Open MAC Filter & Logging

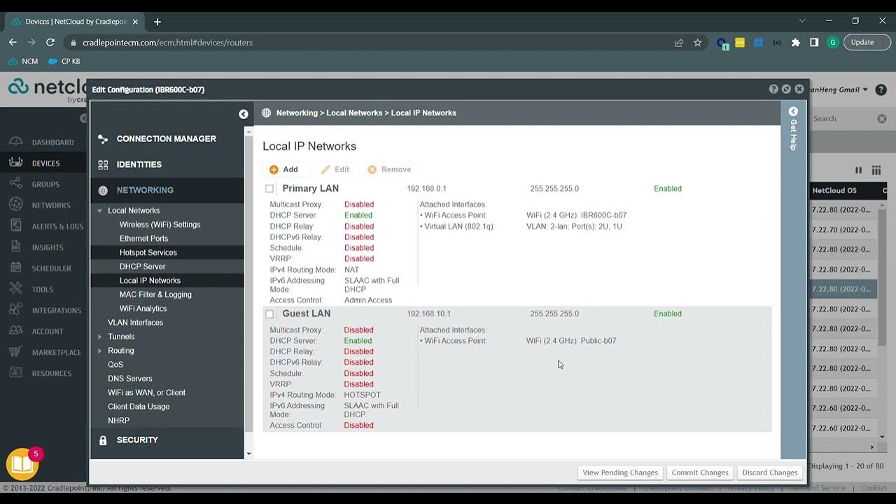pos(155,295)
